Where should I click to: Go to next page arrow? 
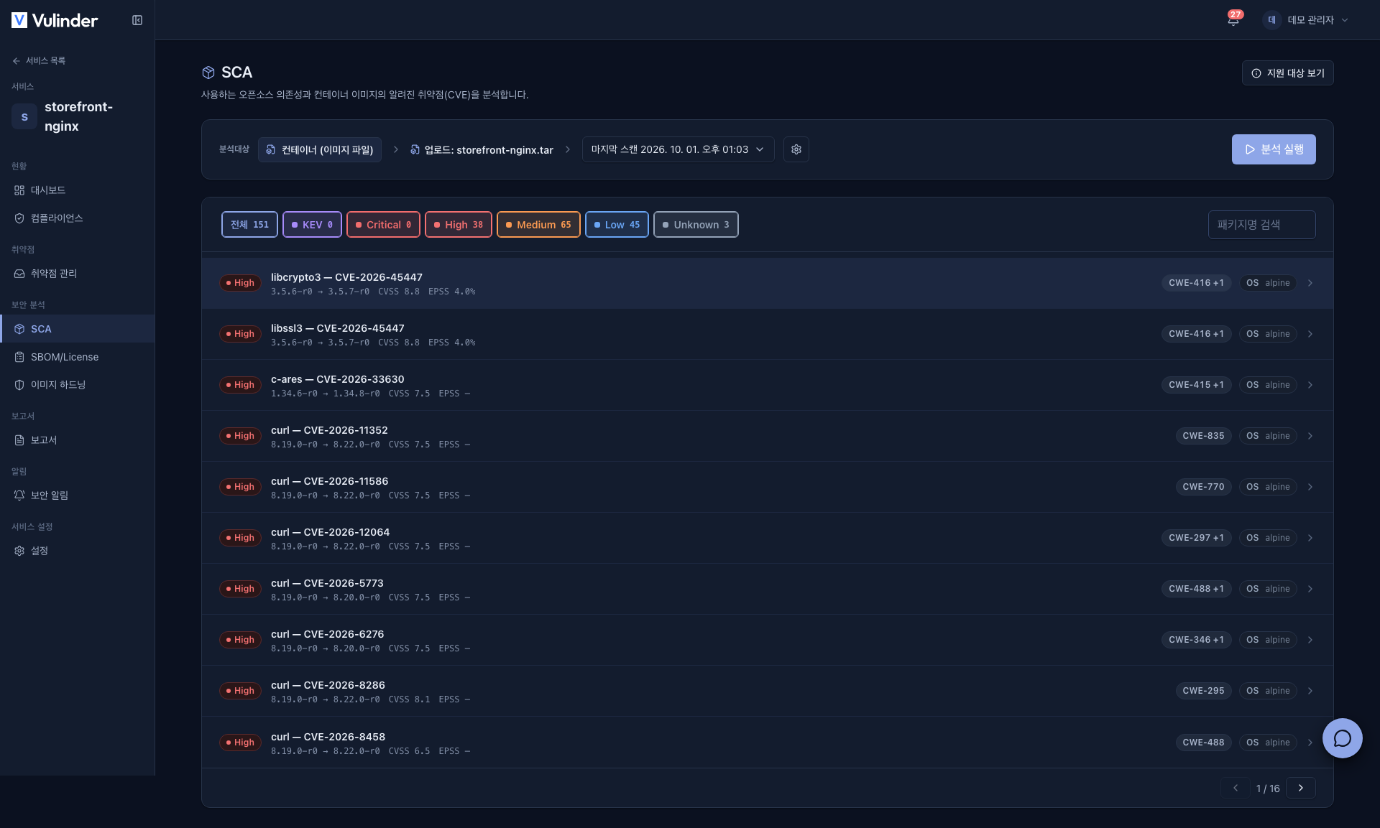click(x=1301, y=788)
